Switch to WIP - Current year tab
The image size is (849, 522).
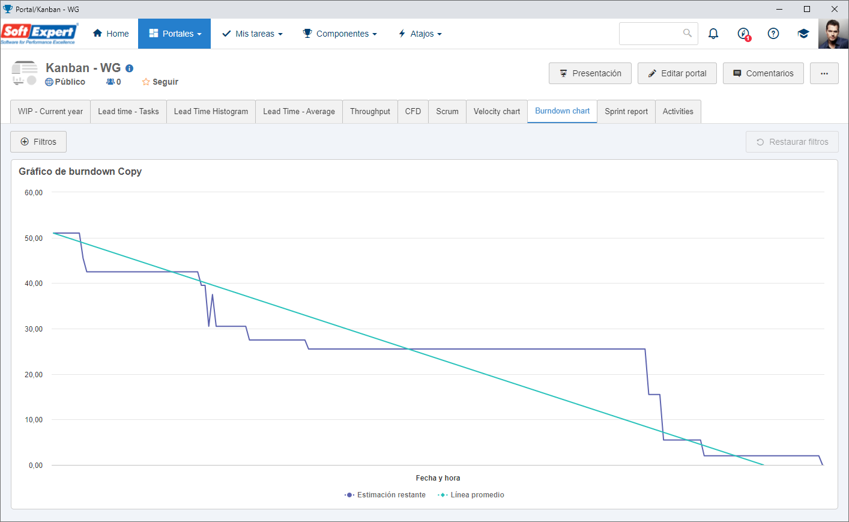point(50,112)
